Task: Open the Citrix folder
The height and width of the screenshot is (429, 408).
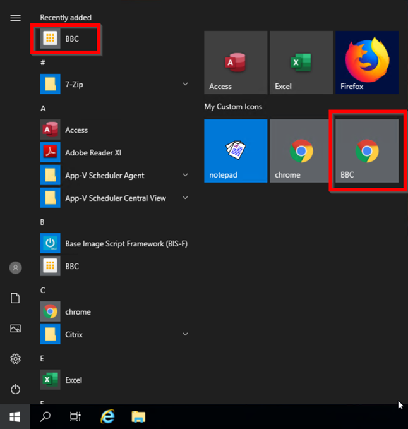Action: tap(114, 334)
